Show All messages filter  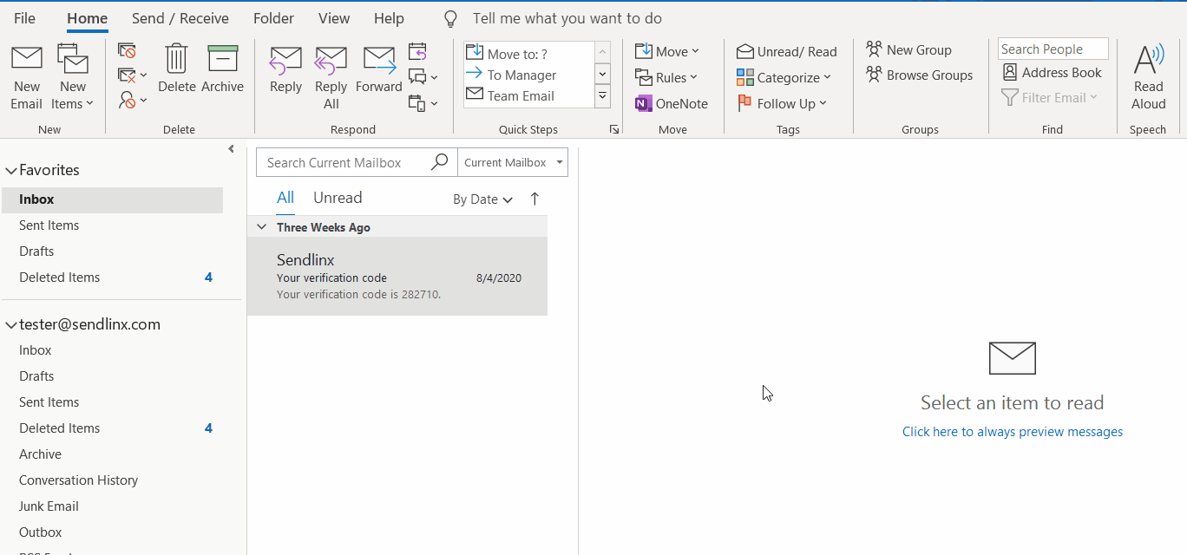pyautogui.click(x=285, y=198)
